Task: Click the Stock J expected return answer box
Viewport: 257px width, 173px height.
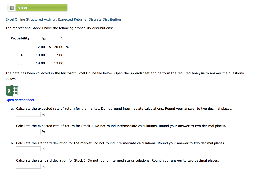Action: [x=28, y=131]
